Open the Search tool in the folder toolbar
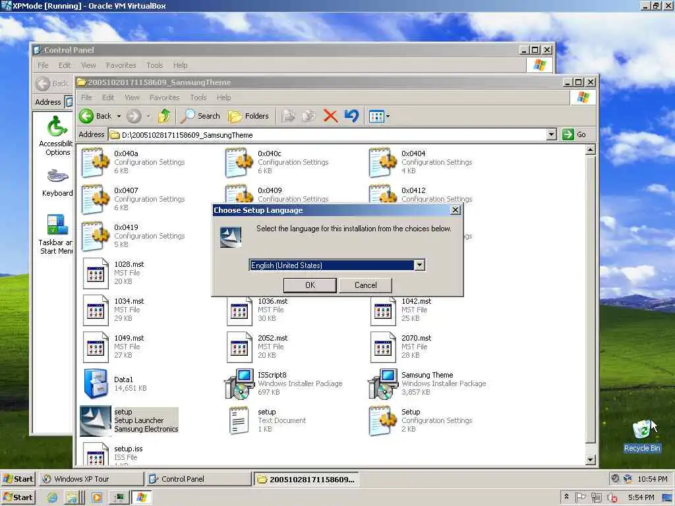The image size is (675, 506). tap(200, 116)
